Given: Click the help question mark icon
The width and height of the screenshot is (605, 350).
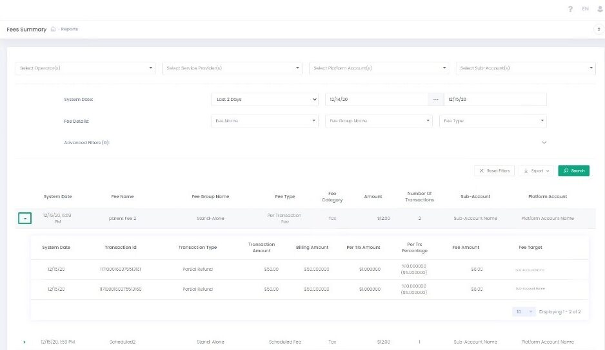Looking at the screenshot, I should click(x=570, y=9).
